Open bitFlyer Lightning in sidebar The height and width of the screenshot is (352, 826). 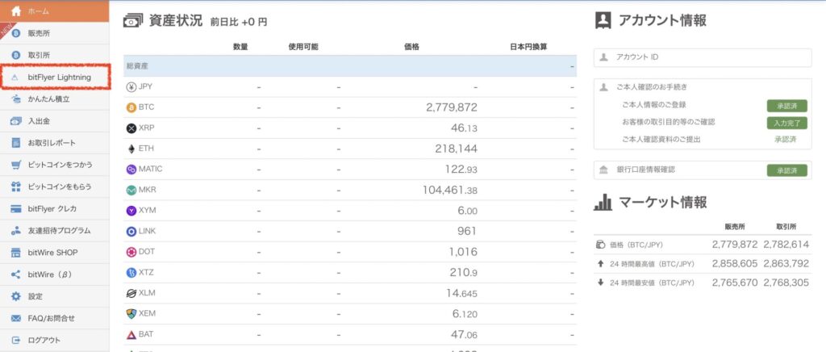coord(55,77)
